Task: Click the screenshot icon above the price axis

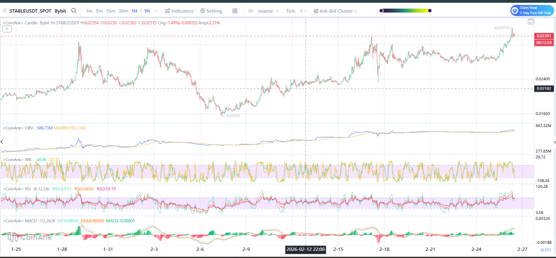Action: pos(531,21)
